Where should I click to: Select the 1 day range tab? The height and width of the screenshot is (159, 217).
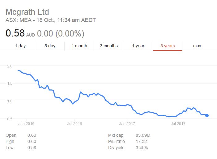pos(20,46)
